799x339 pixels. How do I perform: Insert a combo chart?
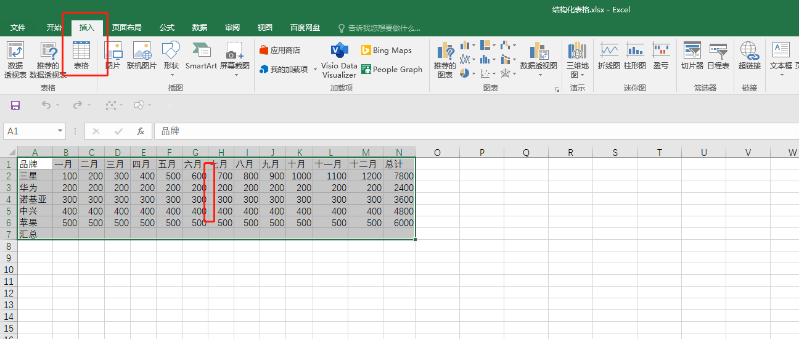(508, 59)
